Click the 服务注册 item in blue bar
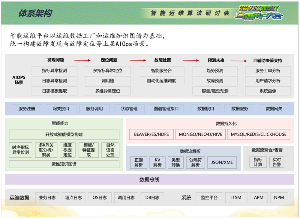The width and height of the screenshot is (300, 219). pos(27,109)
